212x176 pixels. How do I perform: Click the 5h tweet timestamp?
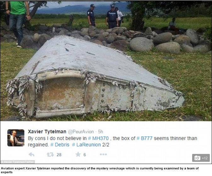[x=100, y=132]
